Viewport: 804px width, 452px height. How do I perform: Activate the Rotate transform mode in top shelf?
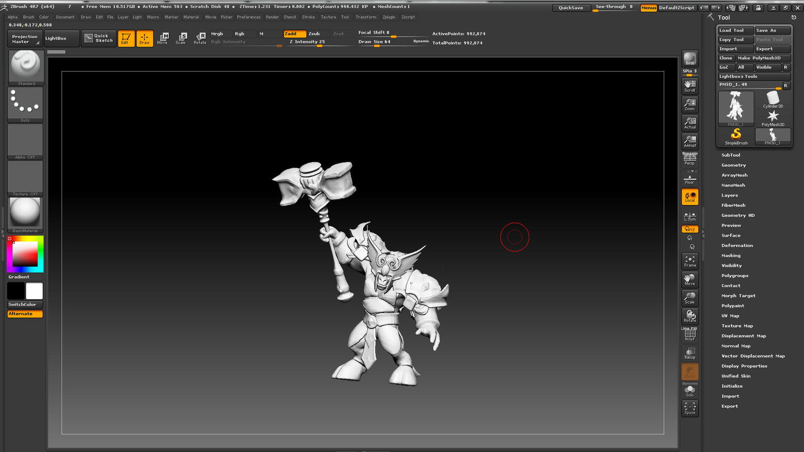[200, 38]
